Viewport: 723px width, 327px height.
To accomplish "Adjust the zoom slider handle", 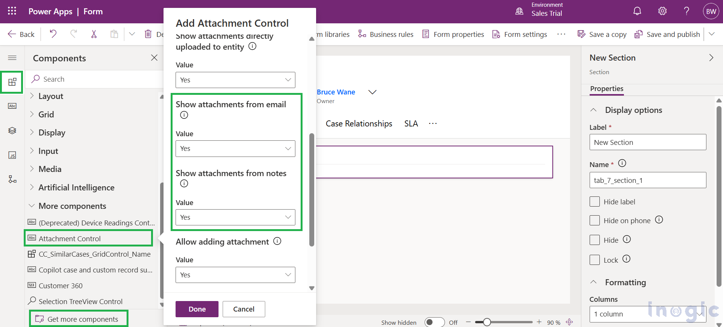I will tap(487, 322).
